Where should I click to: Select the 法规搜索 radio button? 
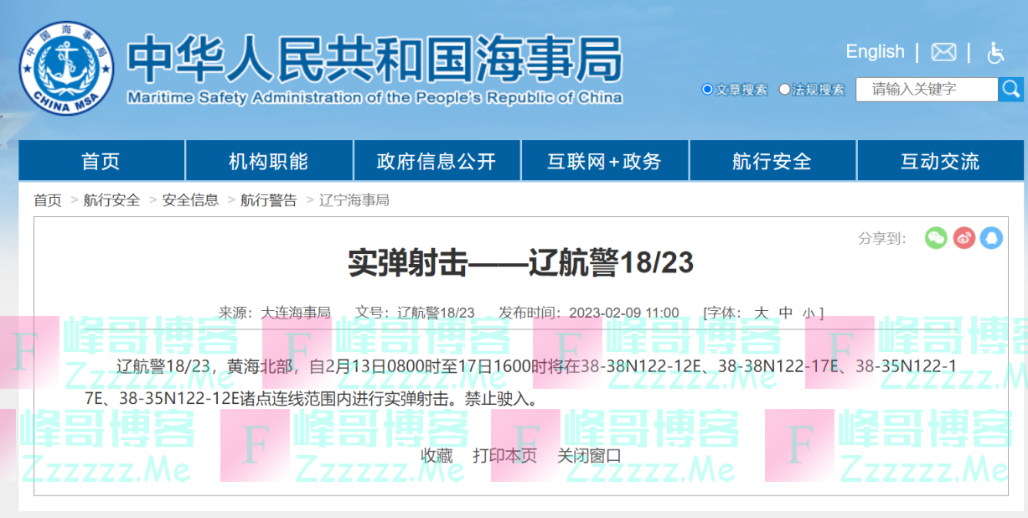tap(784, 89)
